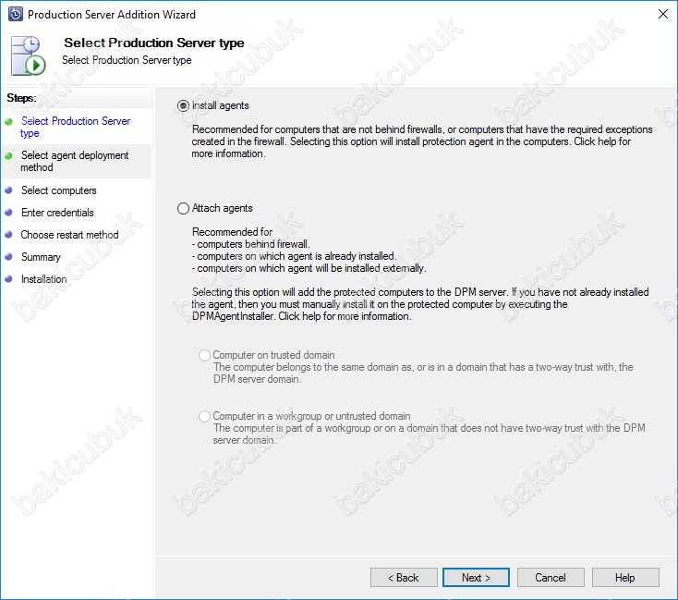Click the Next button

[x=476, y=578]
